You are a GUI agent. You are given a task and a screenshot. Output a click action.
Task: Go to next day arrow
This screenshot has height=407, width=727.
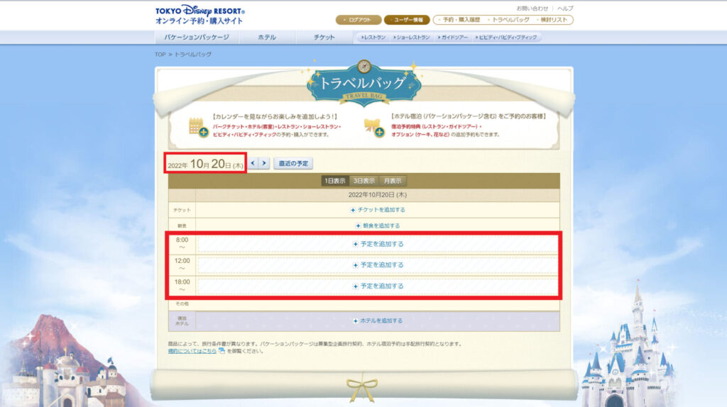(x=264, y=163)
